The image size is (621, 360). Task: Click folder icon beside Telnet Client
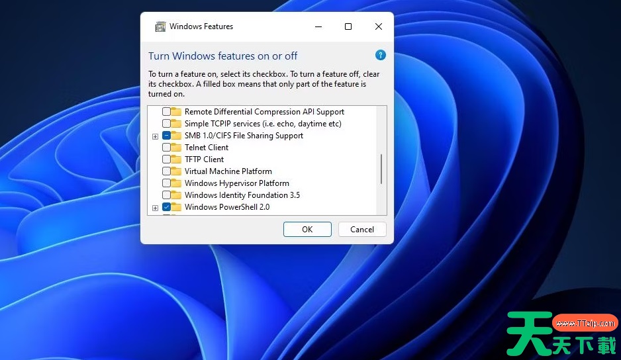(x=176, y=148)
